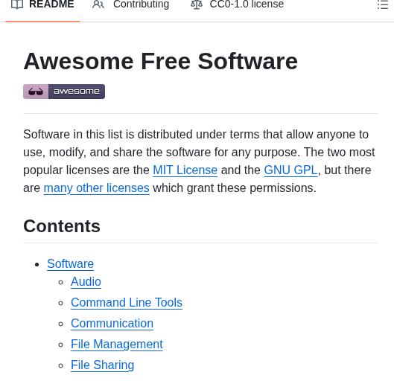Open the Command Line Tools link
Screen dimensions: 394x381
pos(127,302)
